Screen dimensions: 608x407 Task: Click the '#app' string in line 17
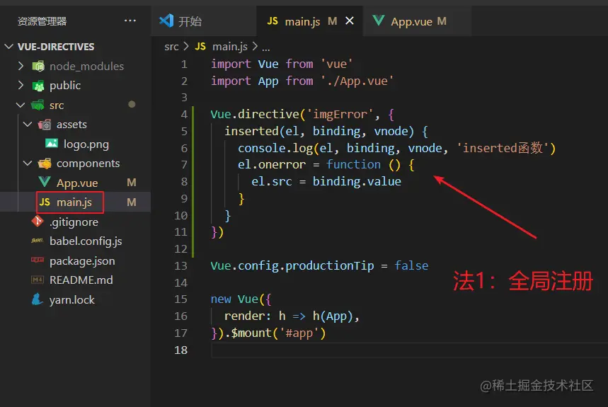[299, 333]
